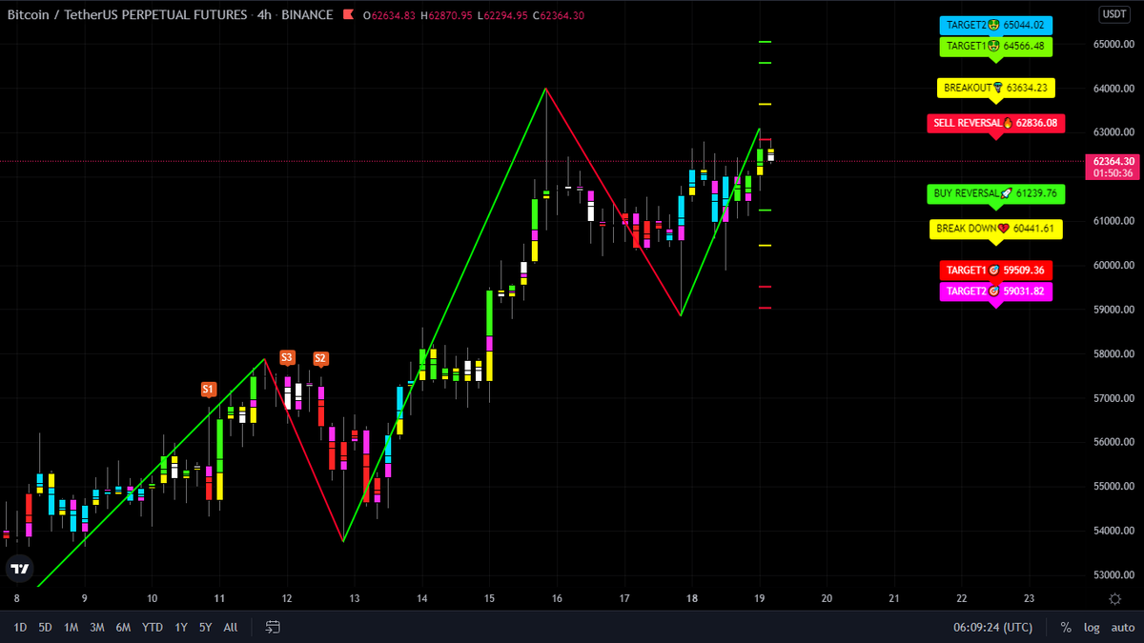Click the low value L62294.95
This screenshot has height=643, width=1144.
(503, 15)
